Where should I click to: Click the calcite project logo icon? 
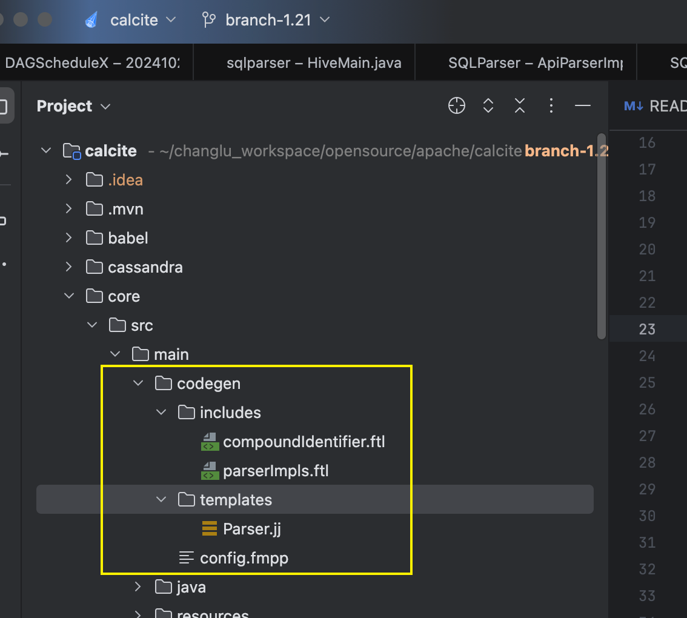point(91,20)
